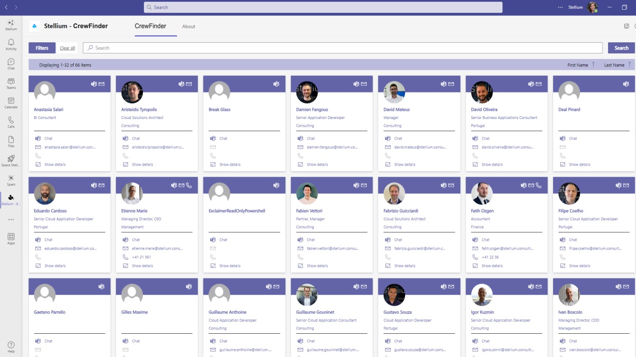Expand Show details for Aristeidis Tyropolis

pyautogui.click(x=138, y=165)
